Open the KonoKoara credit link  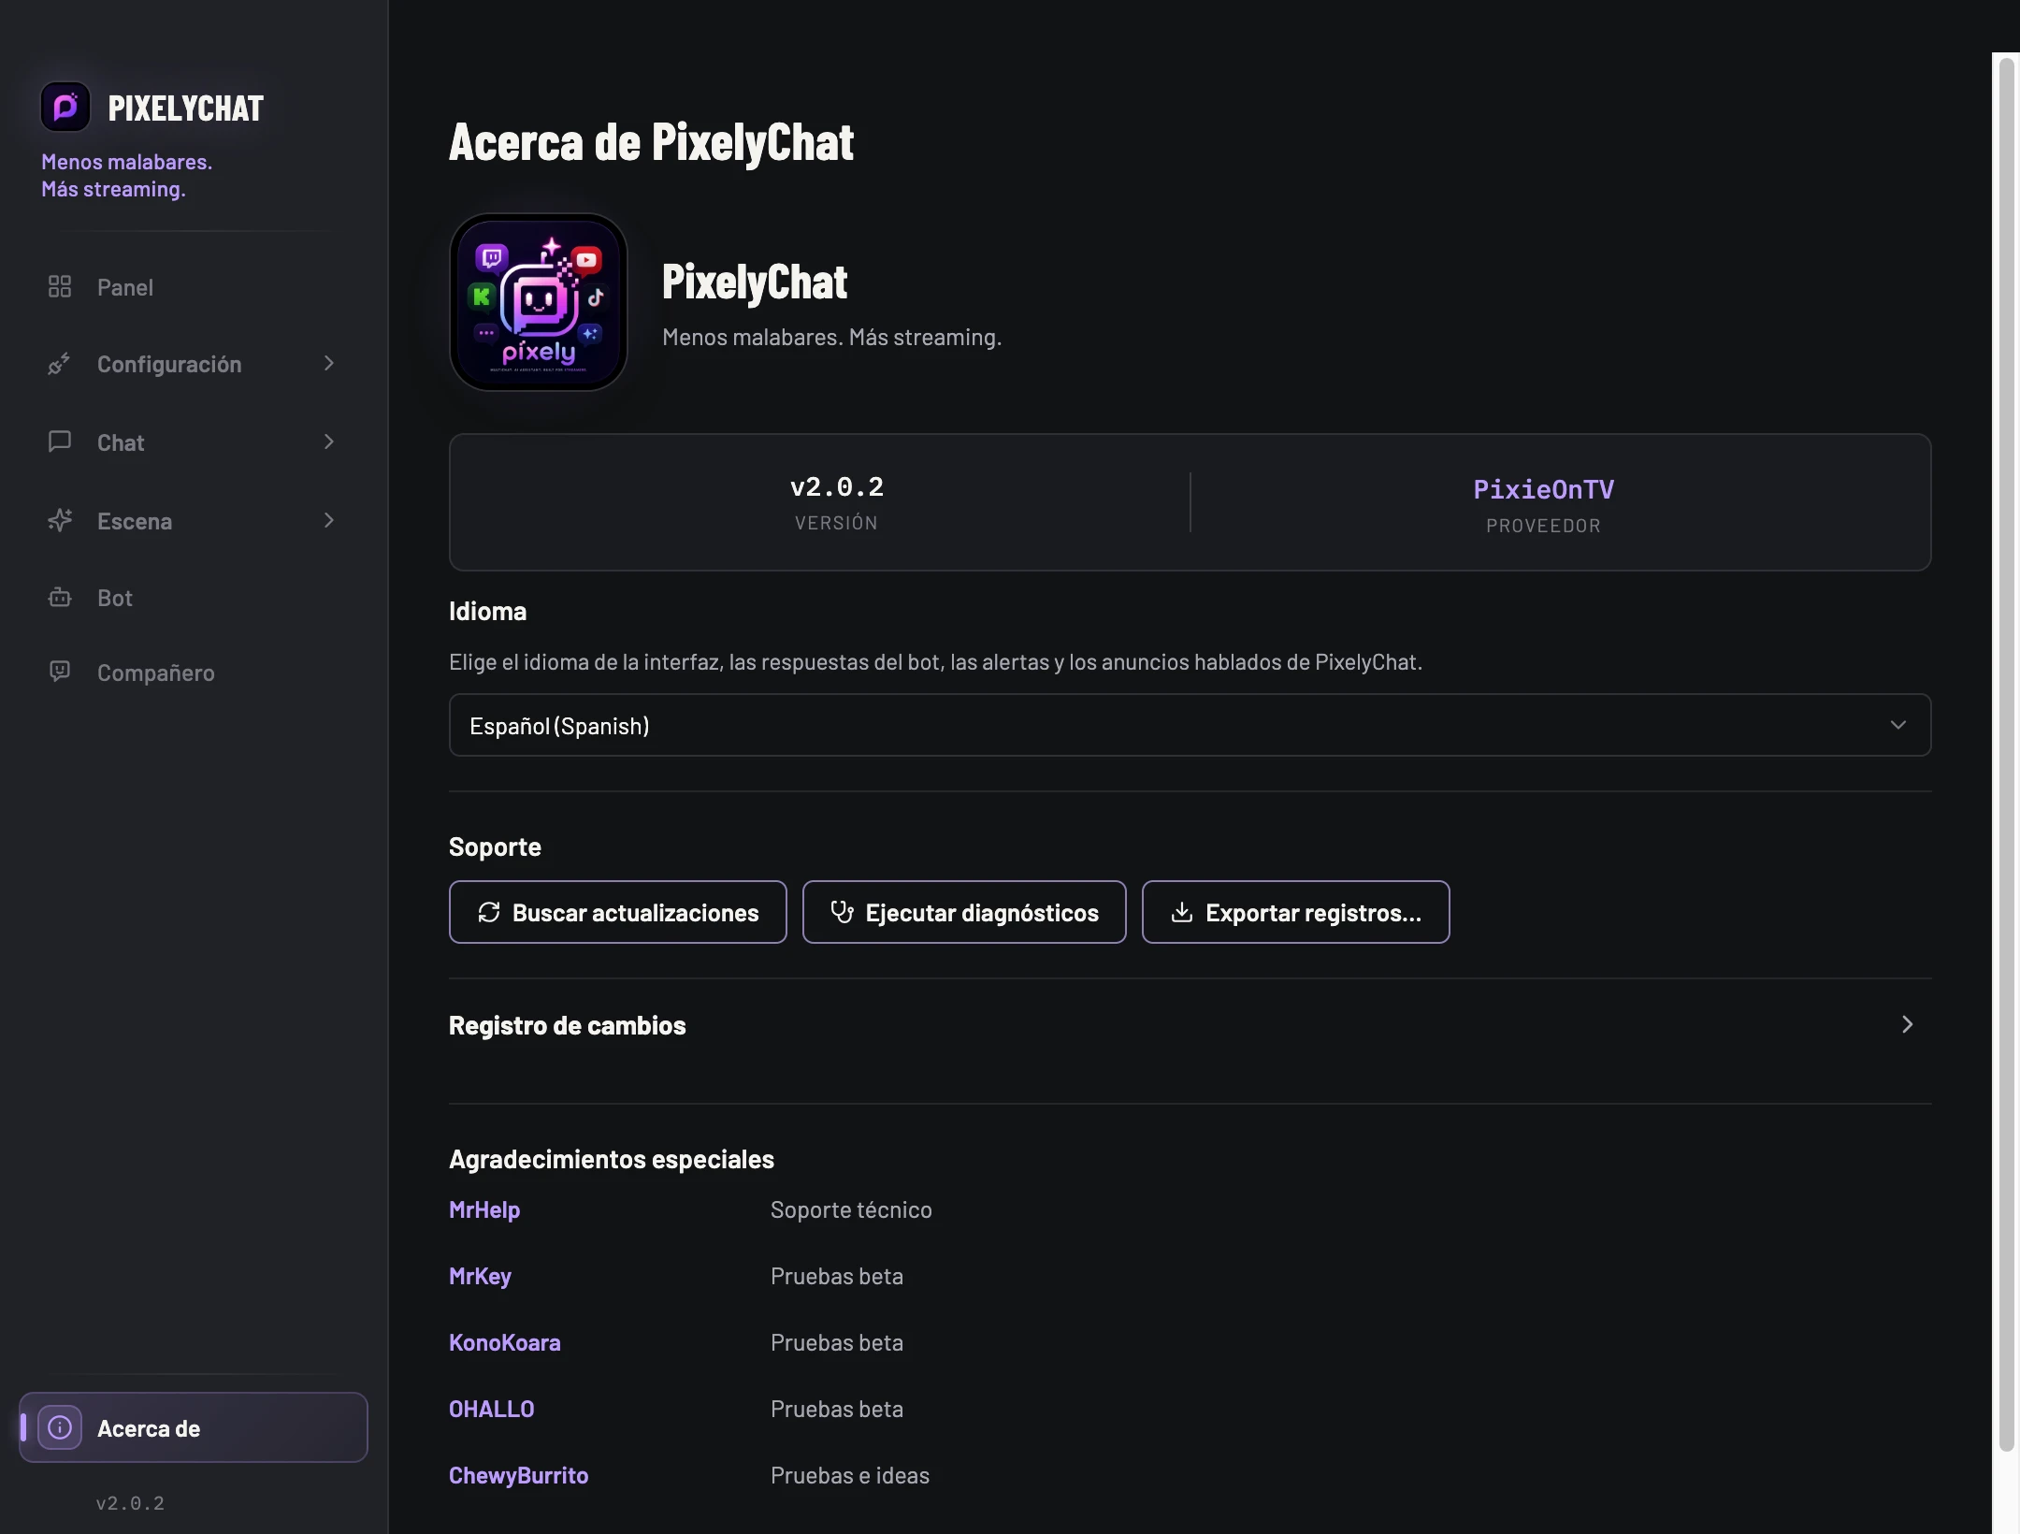click(x=505, y=1342)
